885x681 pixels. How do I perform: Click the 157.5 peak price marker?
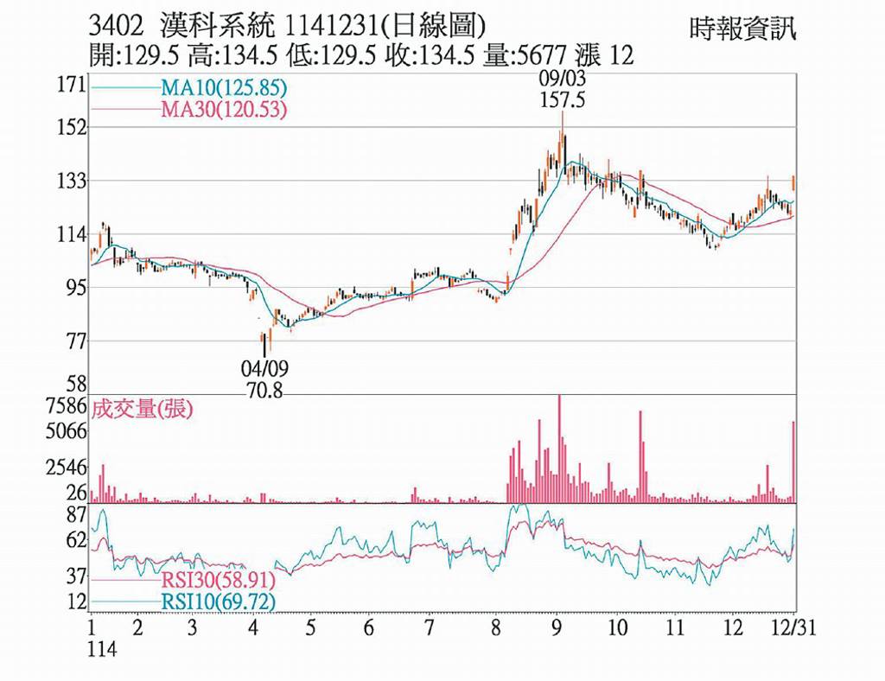(564, 102)
